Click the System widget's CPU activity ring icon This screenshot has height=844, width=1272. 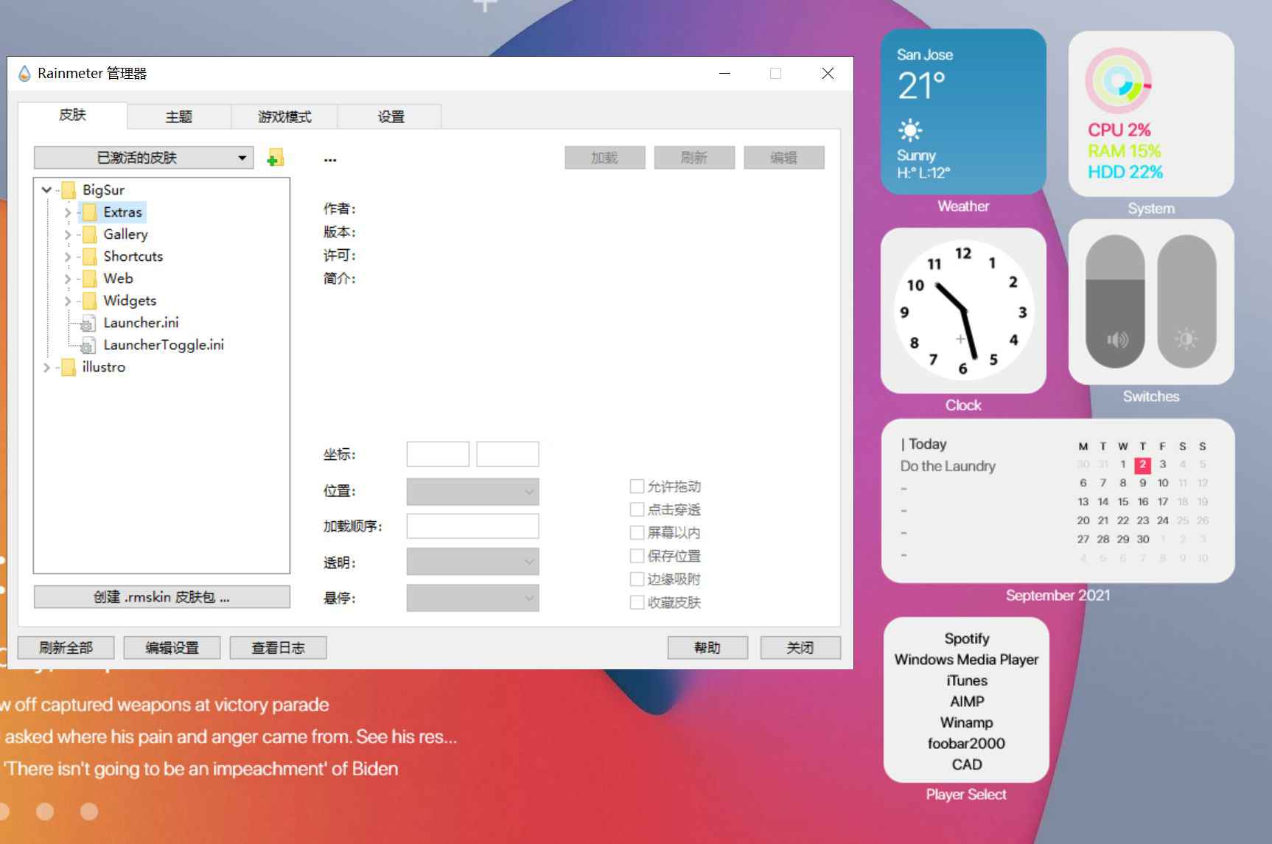[x=1117, y=81]
